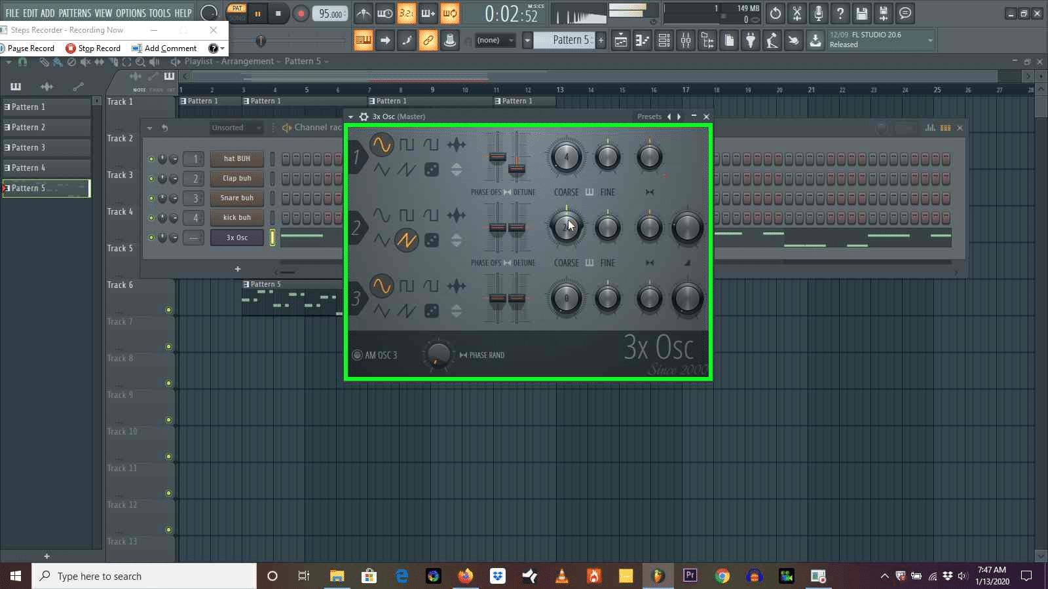Click the render as audio file icon
The width and height of the screenshot is (1048, 589).
tap(884, 13)
